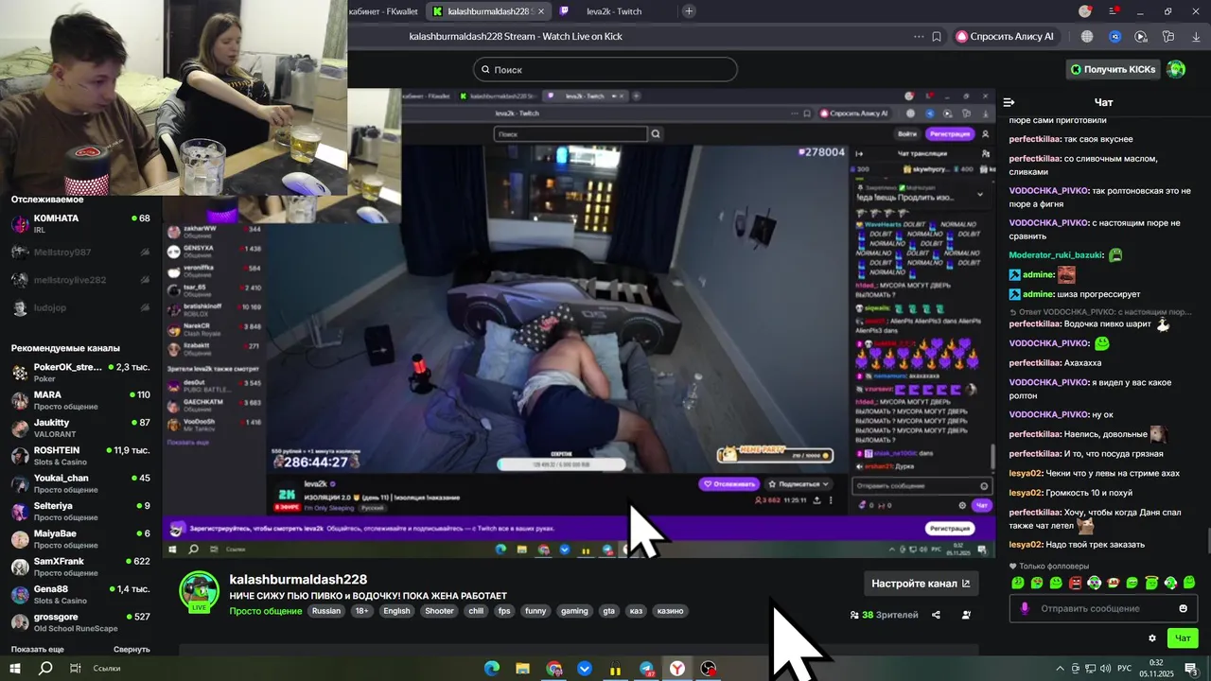
Task: Open the translate globe icon in toolbar
Action: click(1087, 37)
